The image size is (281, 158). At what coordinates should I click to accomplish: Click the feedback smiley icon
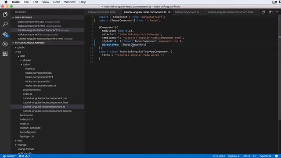[276, 156]
